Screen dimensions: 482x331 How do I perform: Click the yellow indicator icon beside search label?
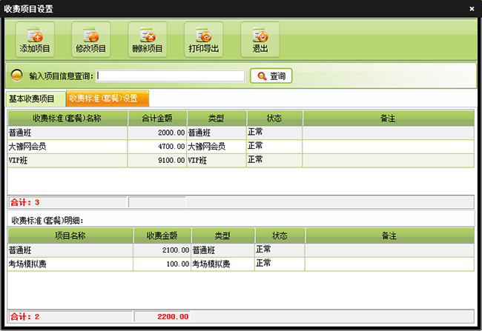[x=16, y=76]
